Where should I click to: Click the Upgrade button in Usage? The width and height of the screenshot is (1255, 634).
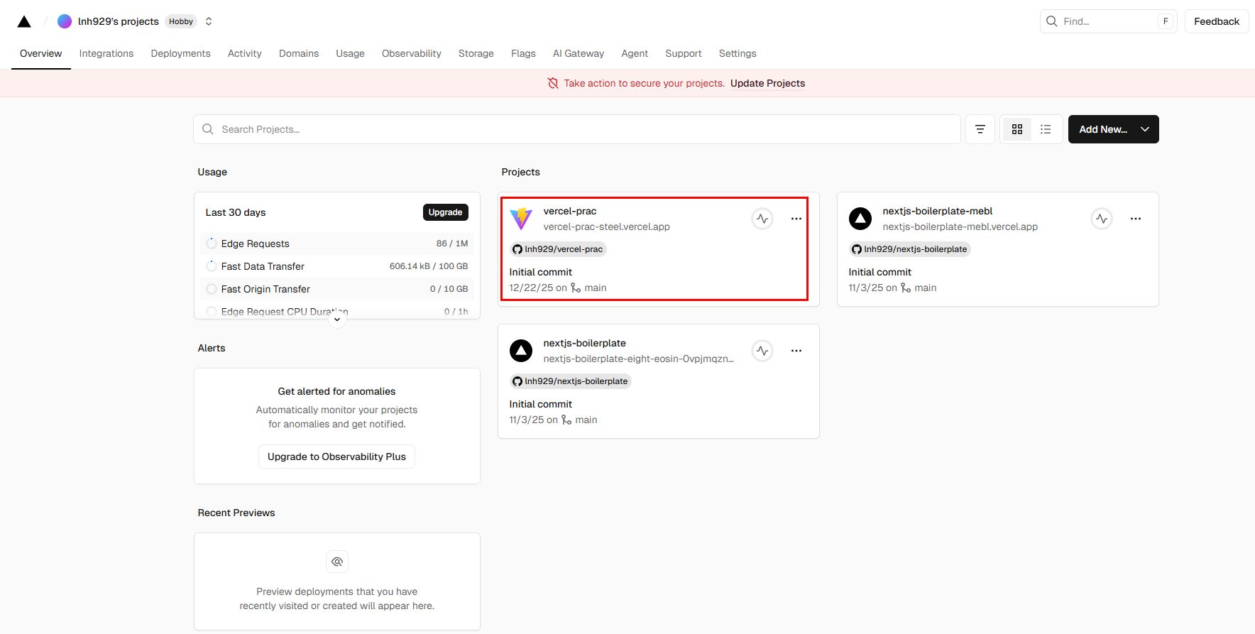click(445, 212)
